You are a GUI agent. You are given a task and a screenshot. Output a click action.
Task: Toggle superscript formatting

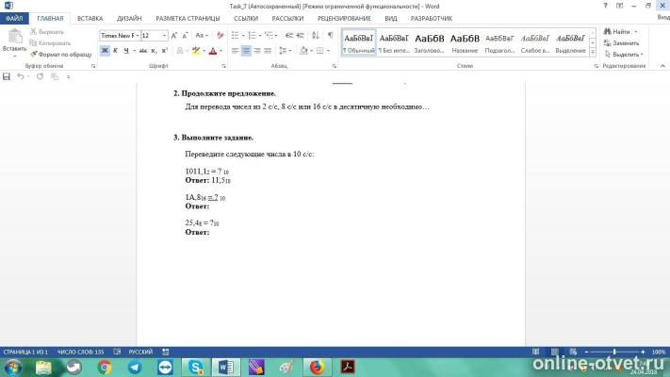[x=165, y=51]
